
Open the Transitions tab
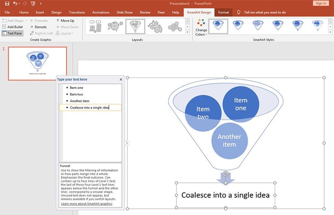coord(76,12)
